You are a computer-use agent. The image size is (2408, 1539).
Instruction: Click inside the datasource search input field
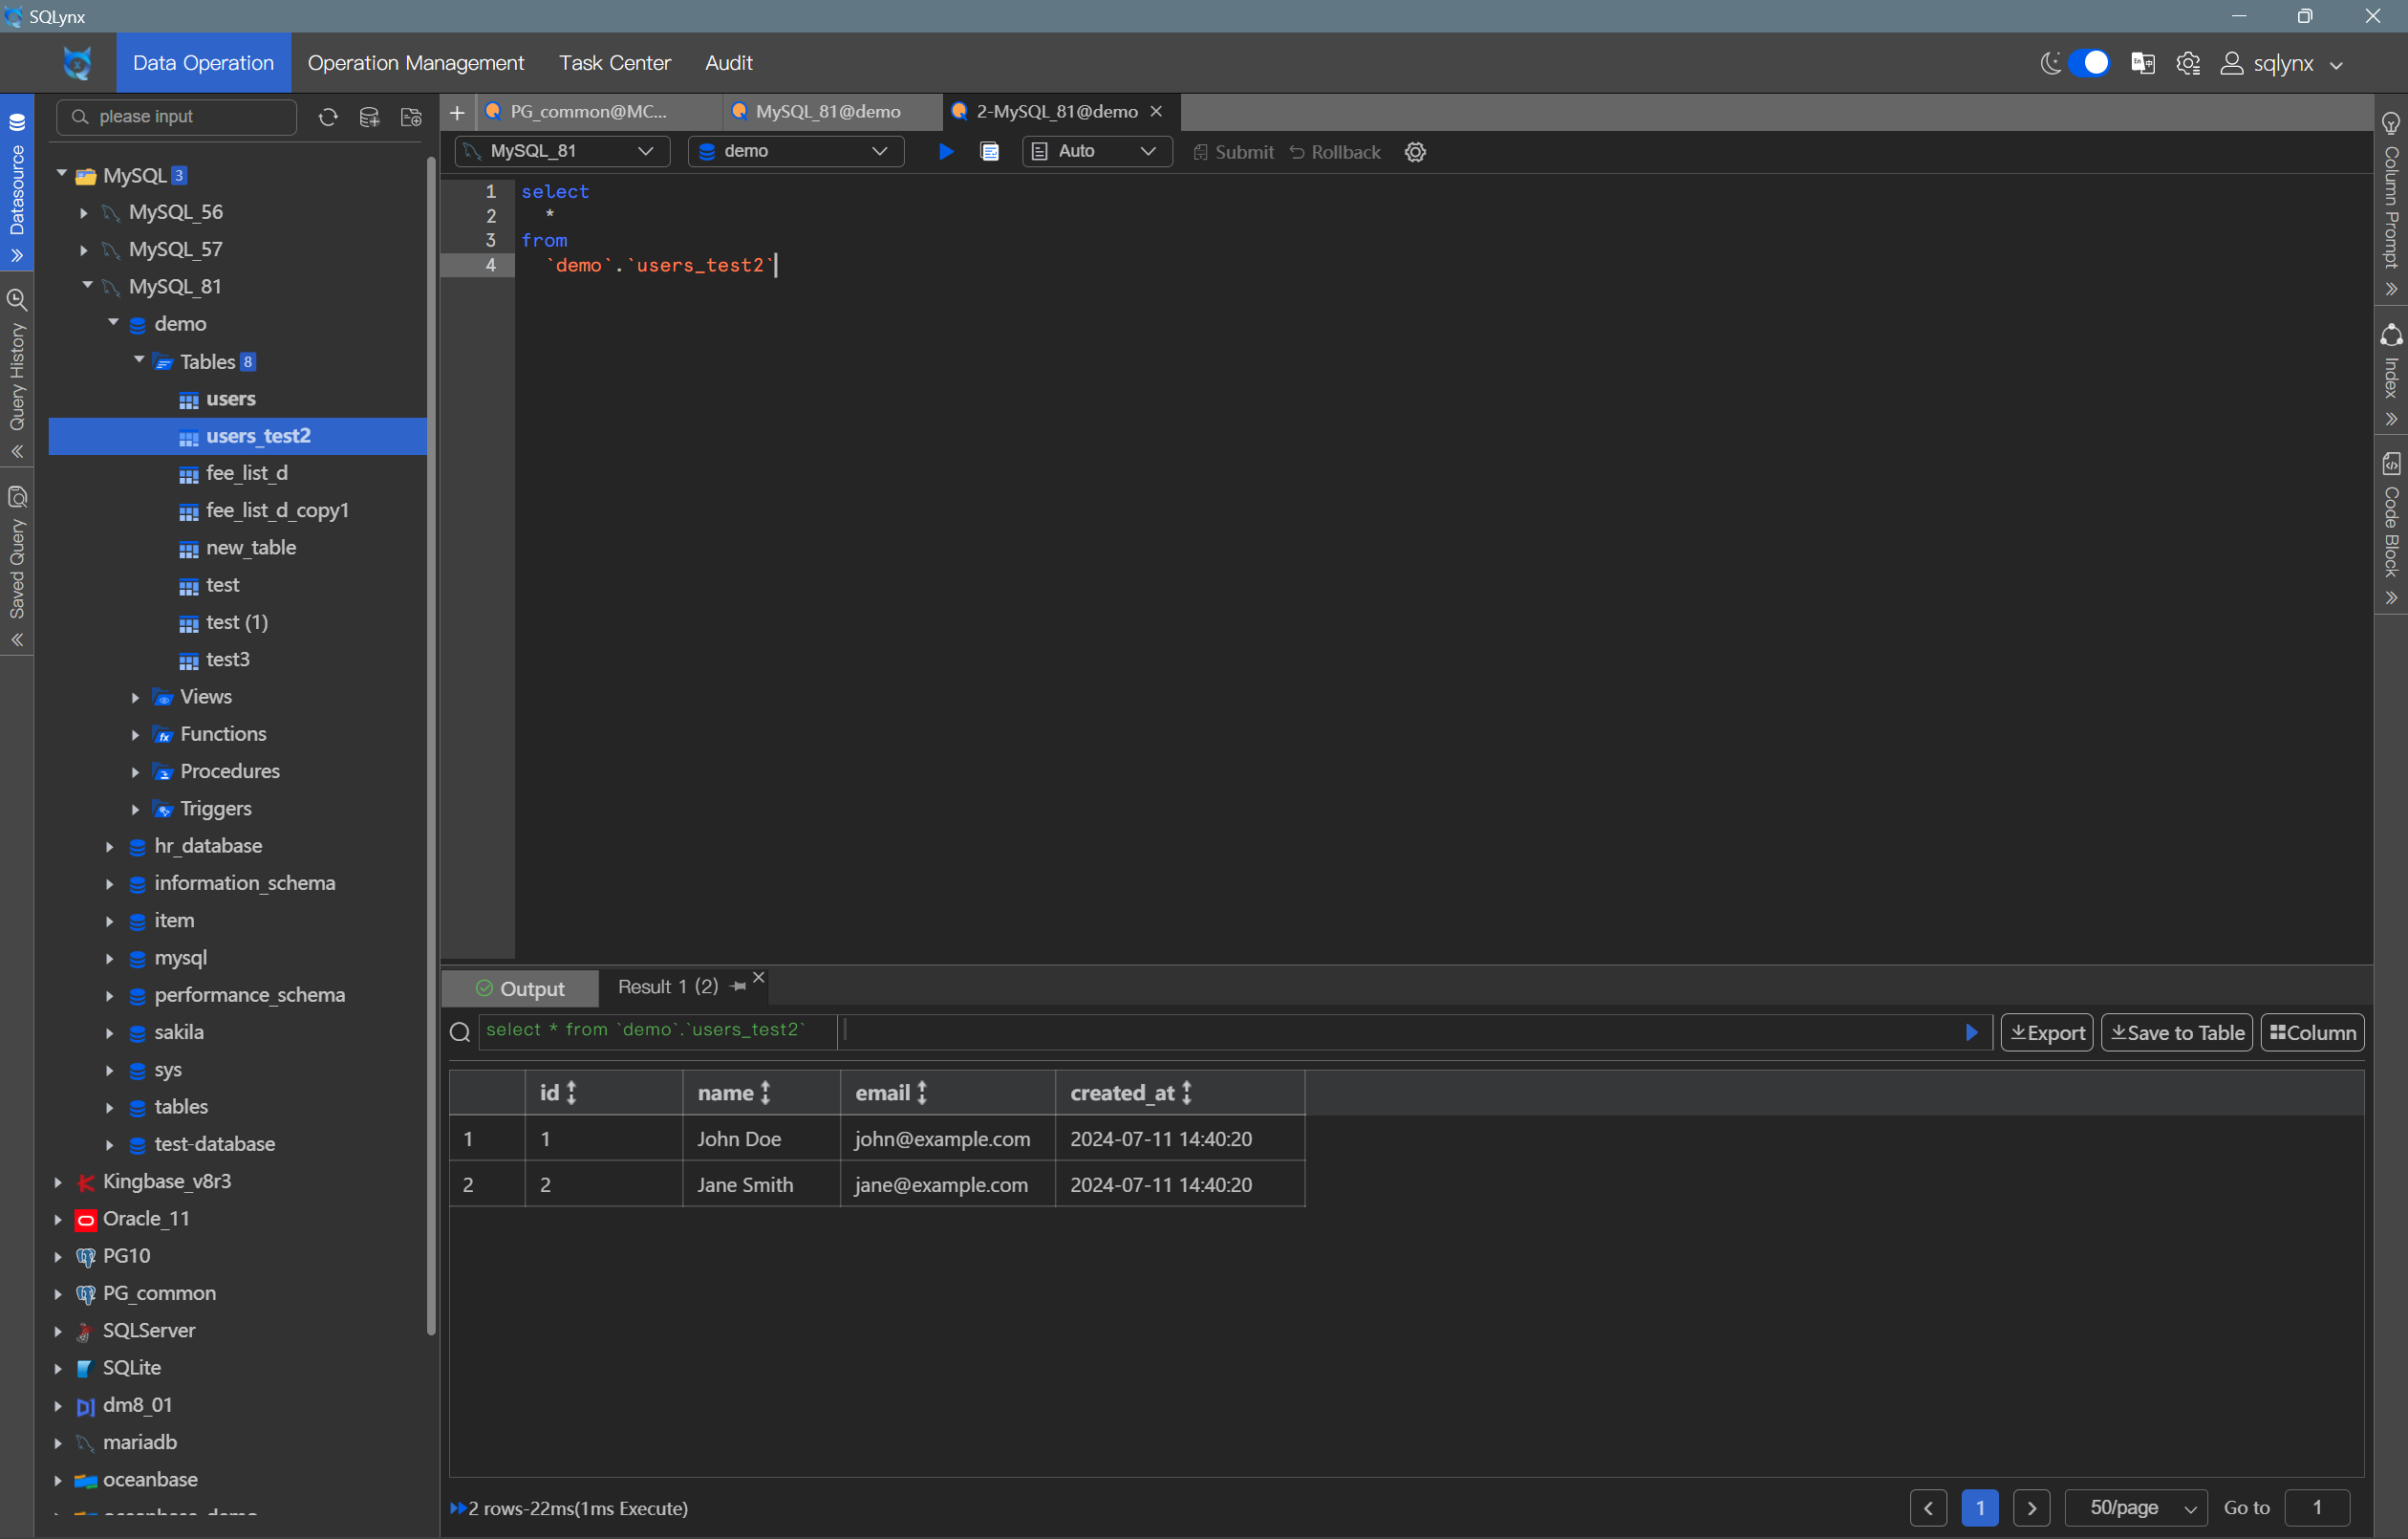tap(176, 117)
